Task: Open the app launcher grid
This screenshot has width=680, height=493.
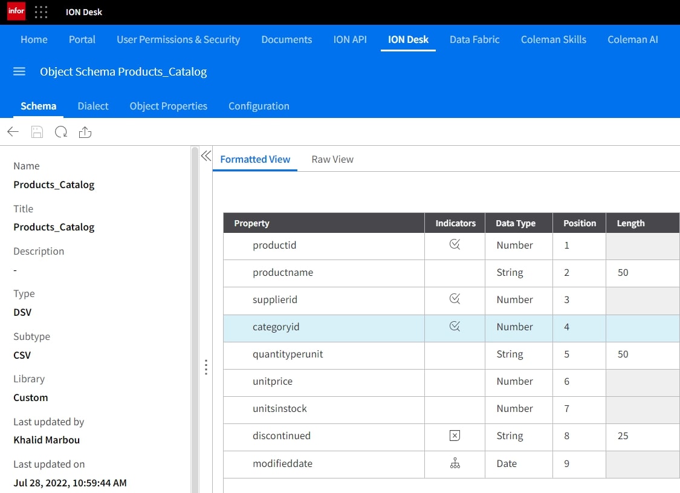Action: pyautogui.click(x=41, y=11)
